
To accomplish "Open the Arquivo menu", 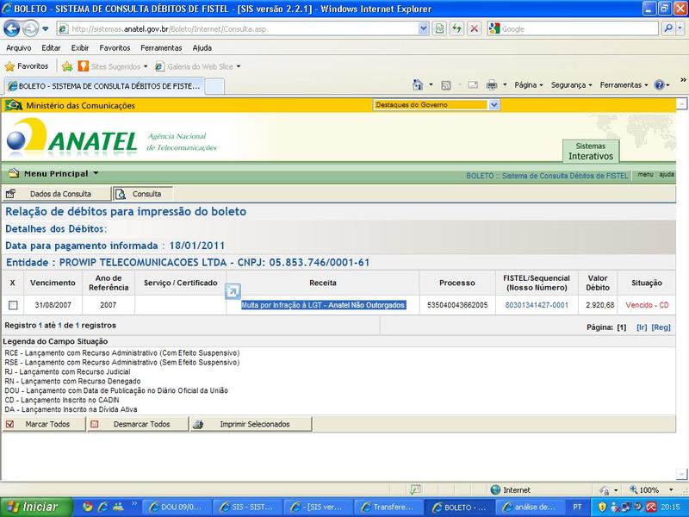I will pos(18,48).
